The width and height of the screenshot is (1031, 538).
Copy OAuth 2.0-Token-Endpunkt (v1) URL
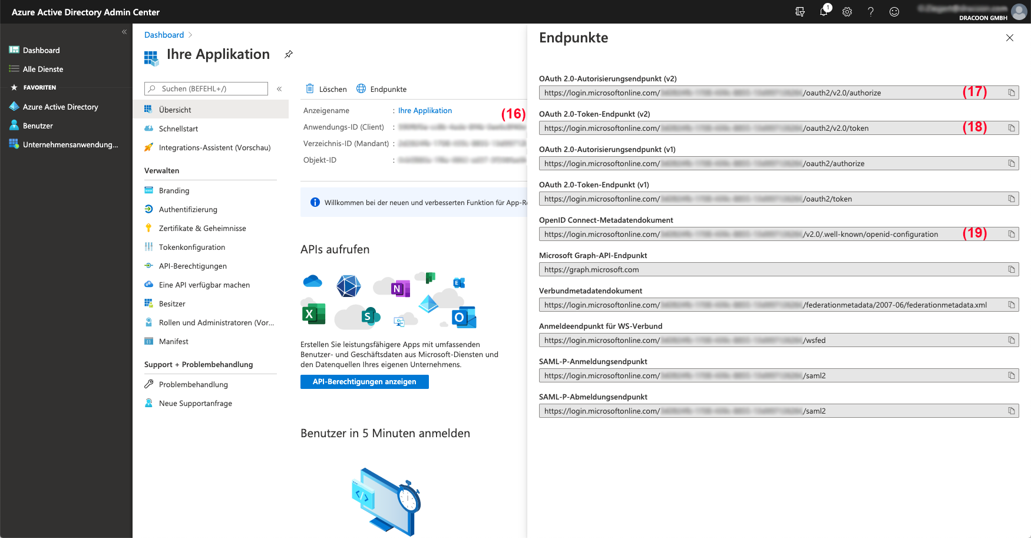1011,199
